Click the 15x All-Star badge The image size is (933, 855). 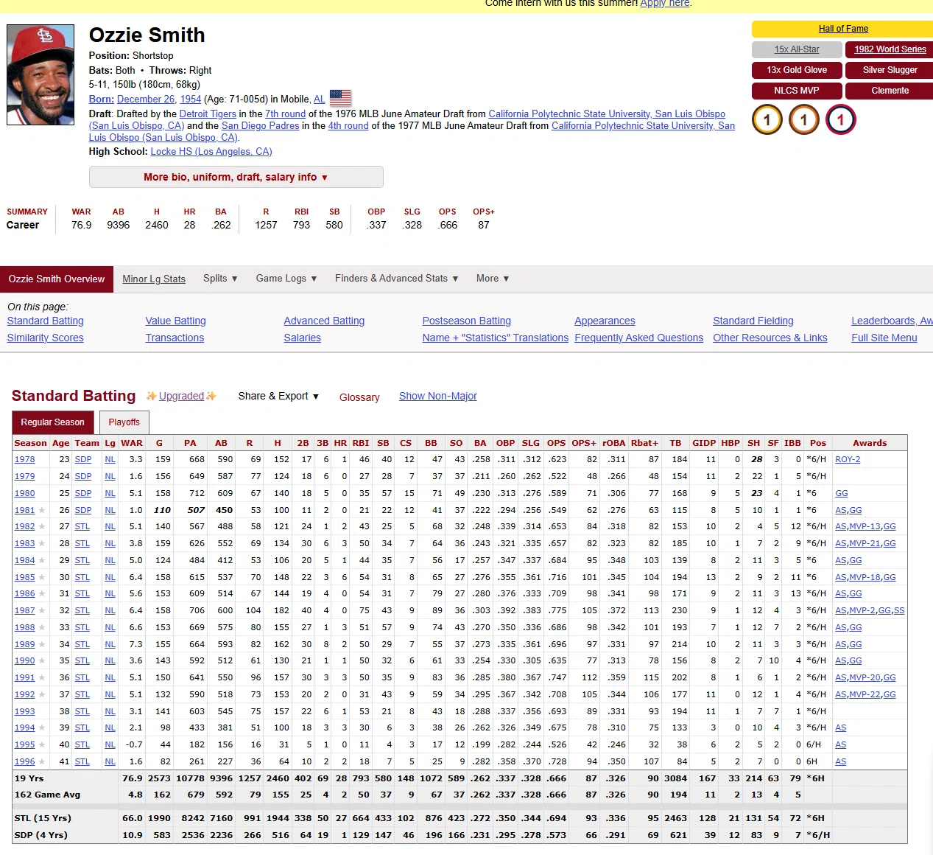797,49
